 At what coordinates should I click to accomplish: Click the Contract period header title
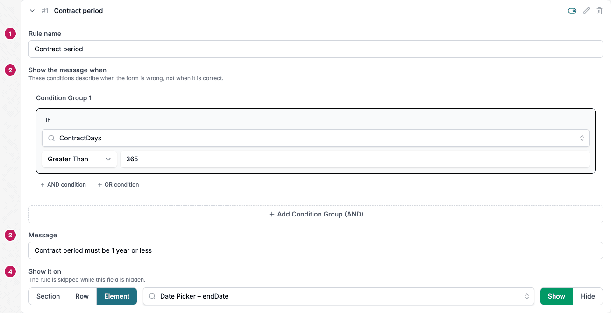(78, 11)
